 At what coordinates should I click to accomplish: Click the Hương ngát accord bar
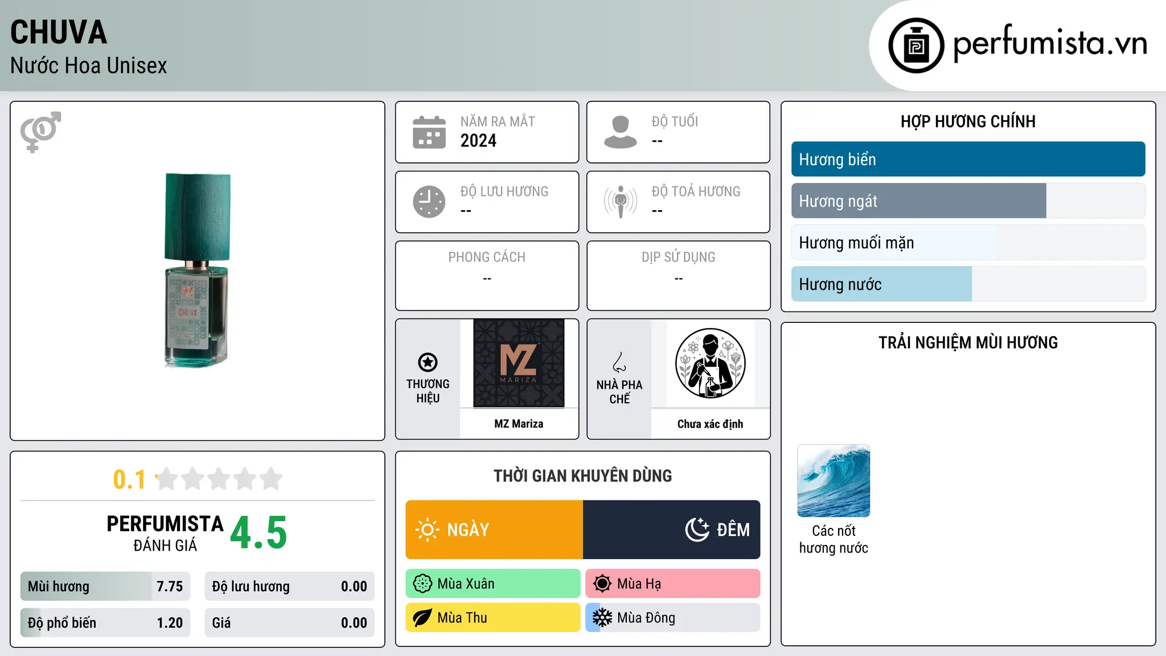coord(968,201)
